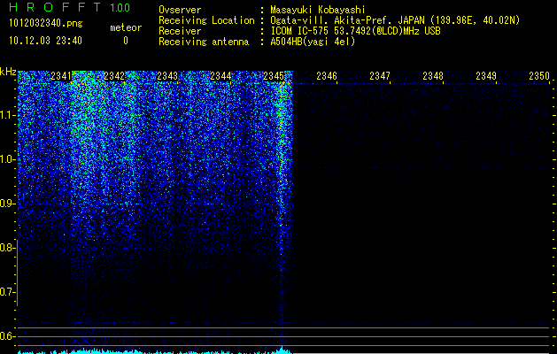Click the meteor count label

click(126, 27)
